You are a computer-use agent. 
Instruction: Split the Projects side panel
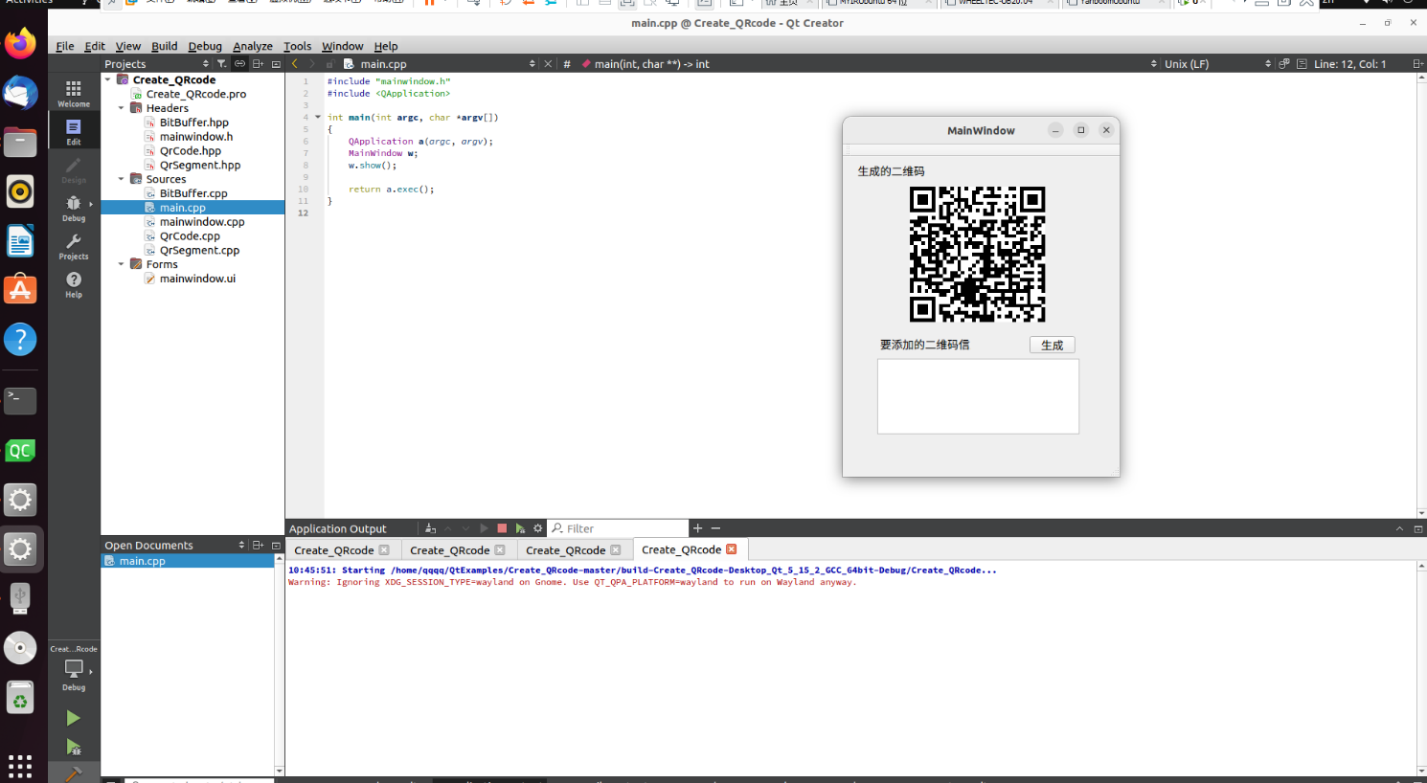click(x=258, y=64)
